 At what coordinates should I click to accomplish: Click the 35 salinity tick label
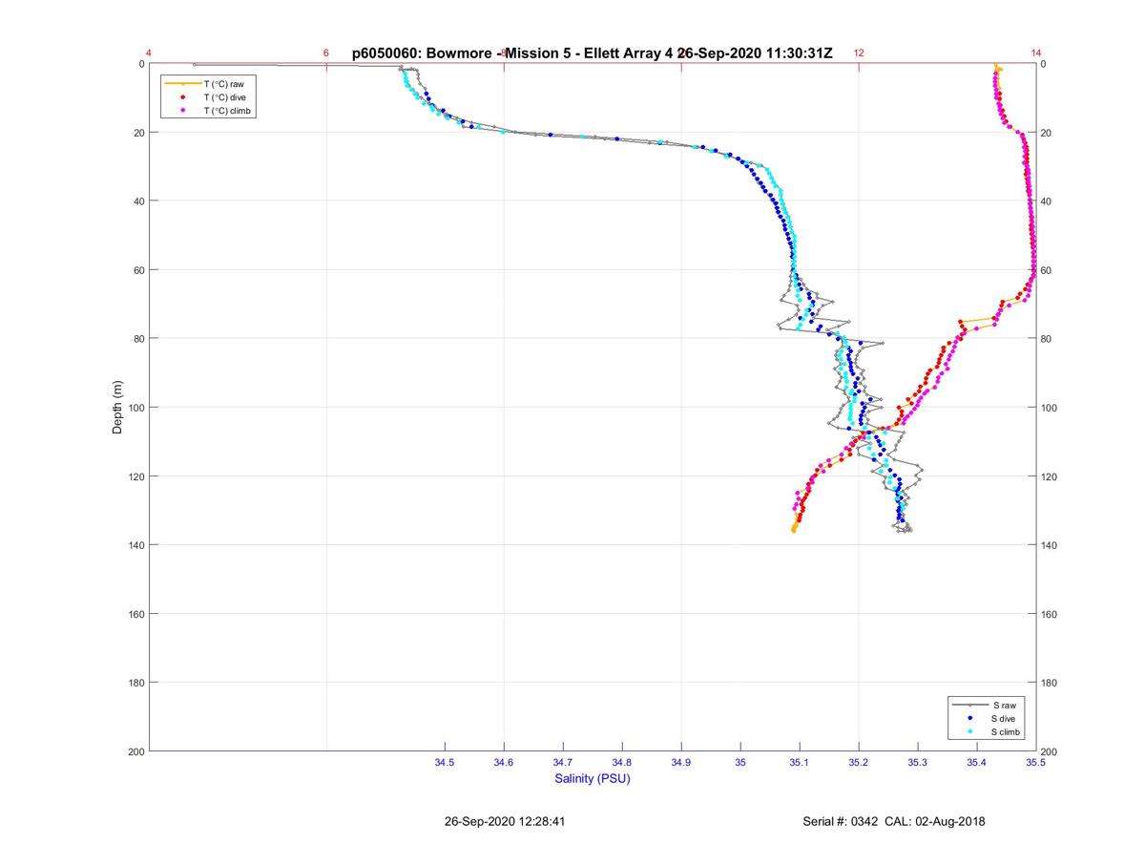740,763
